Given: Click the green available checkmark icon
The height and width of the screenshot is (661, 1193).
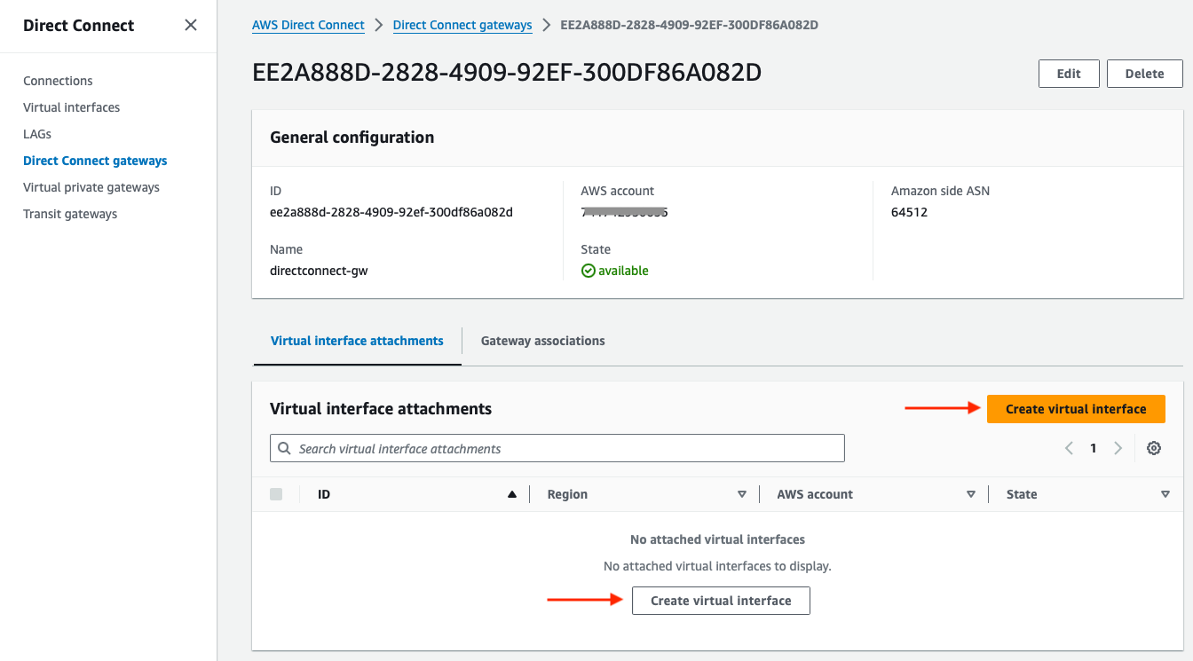Looking at the screenshot, I should (x=588, y=271).
